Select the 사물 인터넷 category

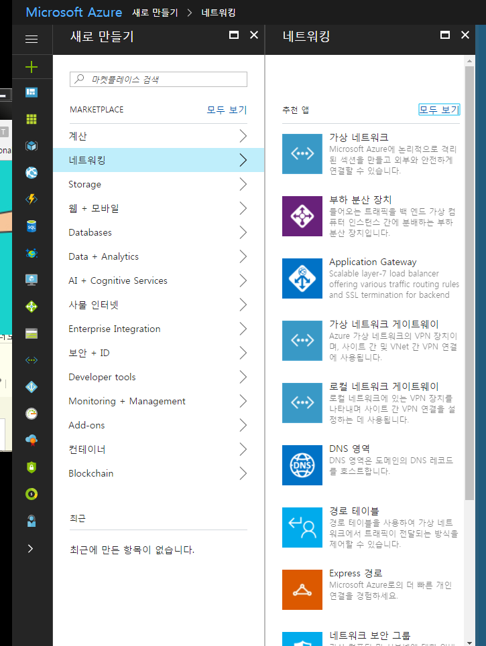[158, 305]
